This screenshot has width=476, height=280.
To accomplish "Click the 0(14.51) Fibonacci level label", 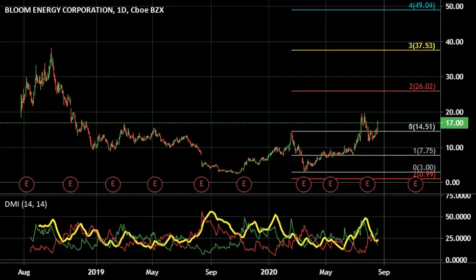I will 422,127.
